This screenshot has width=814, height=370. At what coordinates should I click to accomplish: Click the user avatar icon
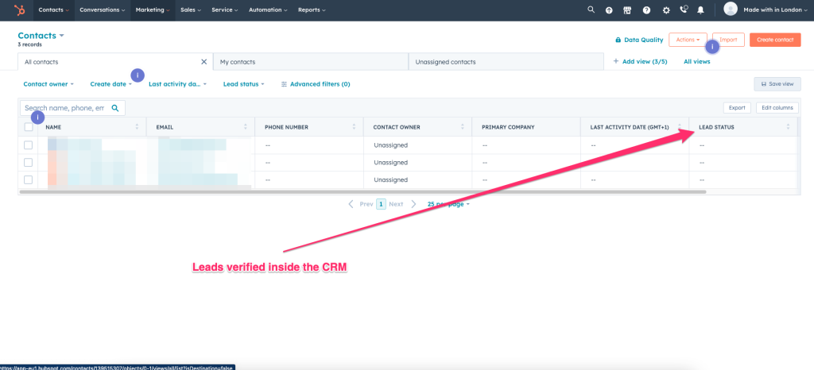731,9
